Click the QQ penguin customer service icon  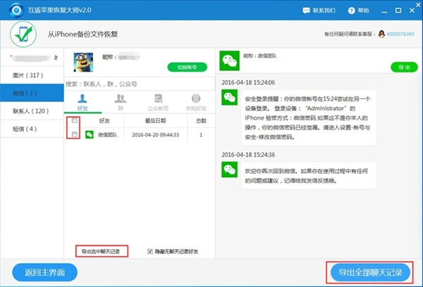[x=381, y=34]
